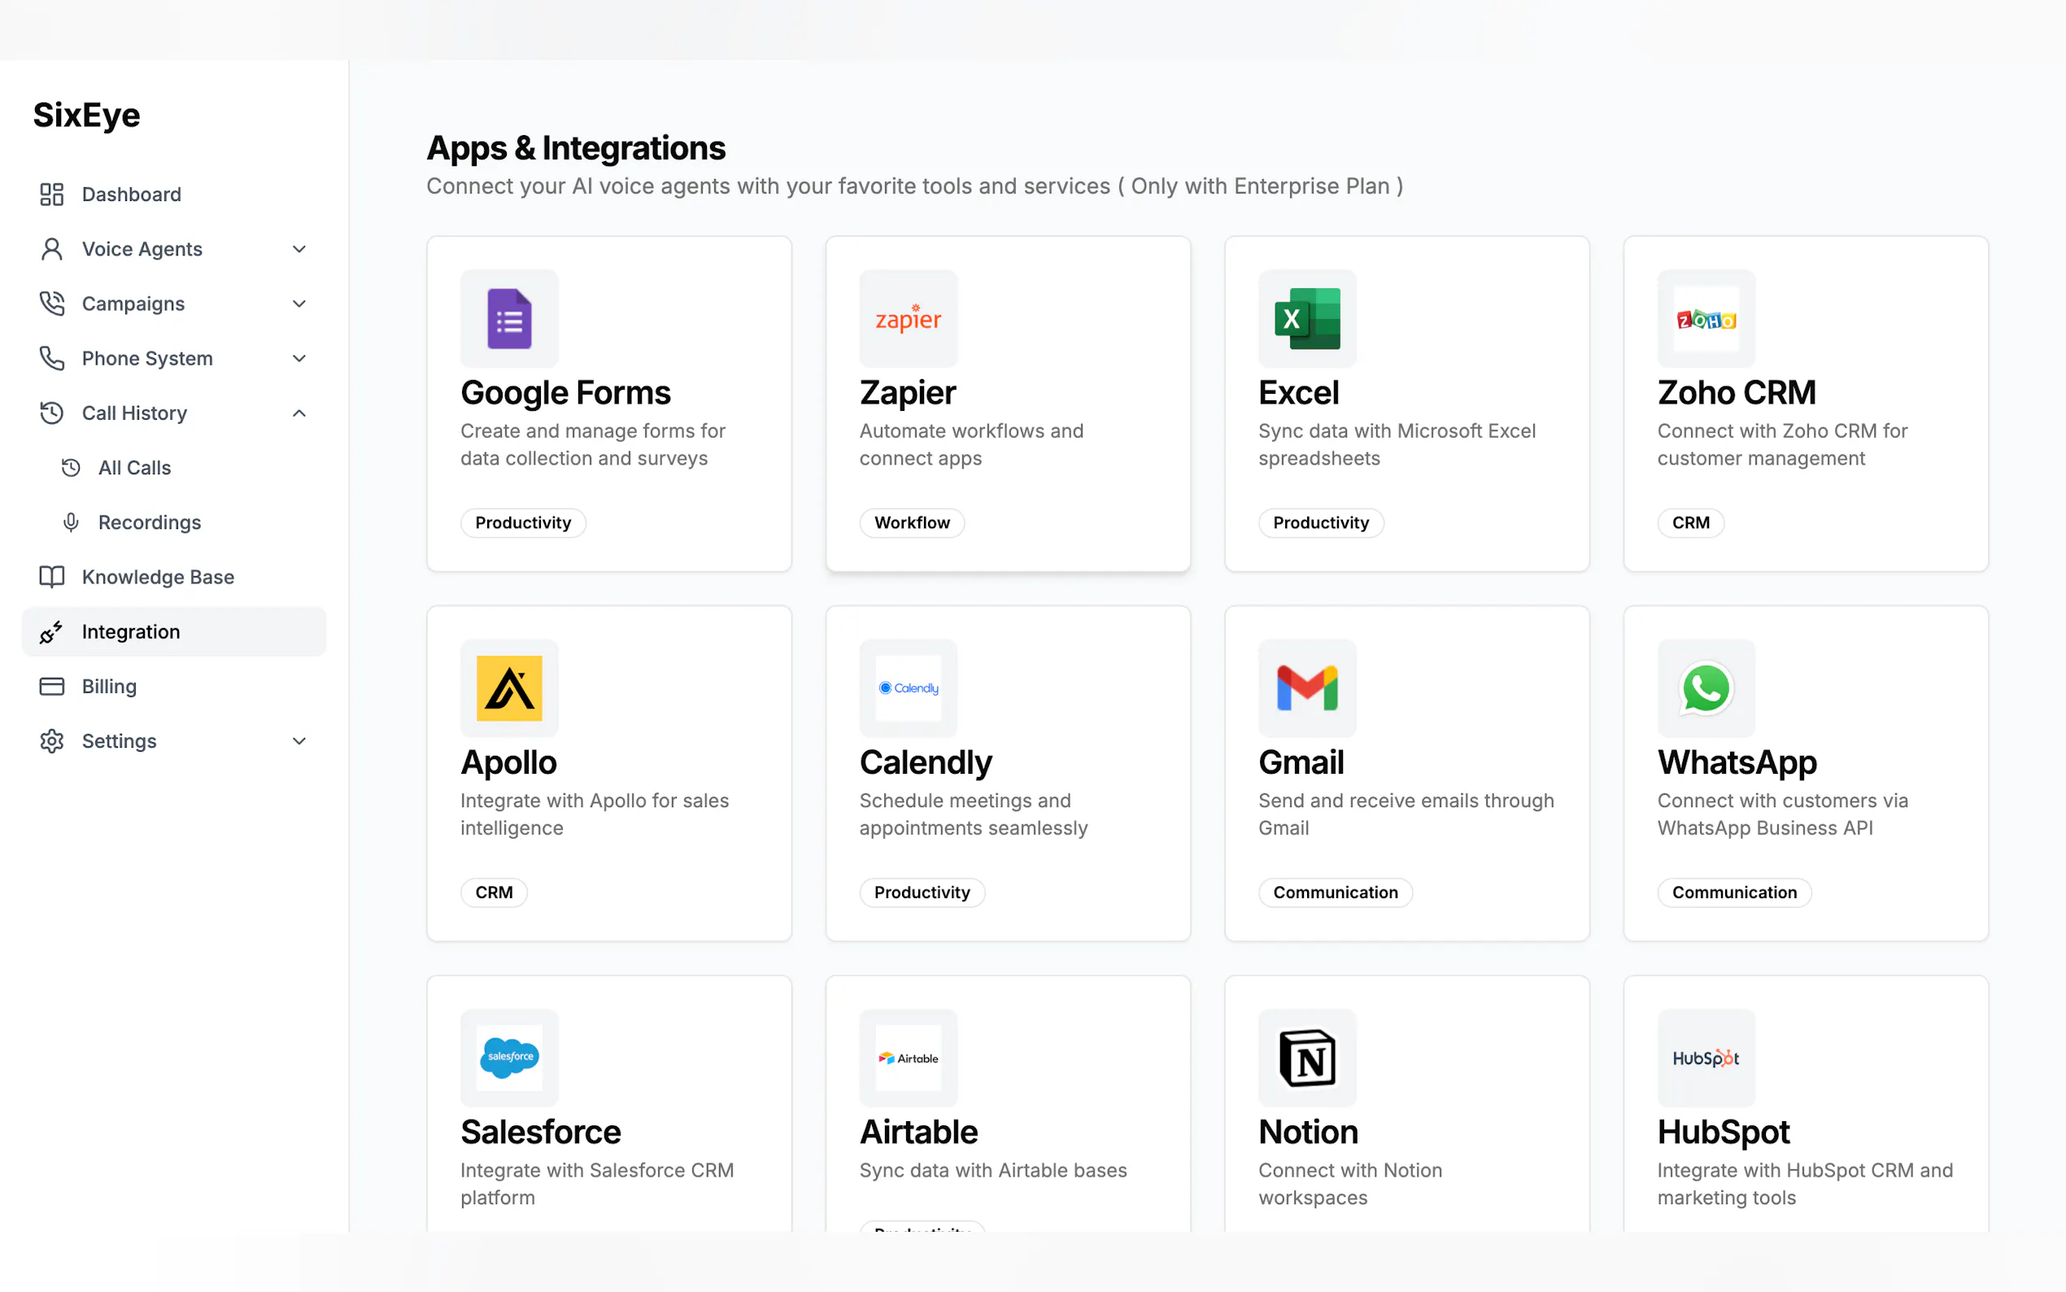The height and width of the screenshot is (1292, 2066).
Task: Expand the Campaigns submenu chevron
Action: [299, 303]
